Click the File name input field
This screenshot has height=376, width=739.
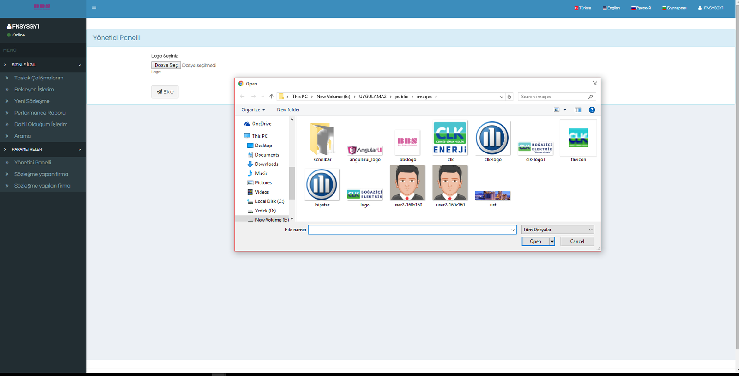[412, 230]
